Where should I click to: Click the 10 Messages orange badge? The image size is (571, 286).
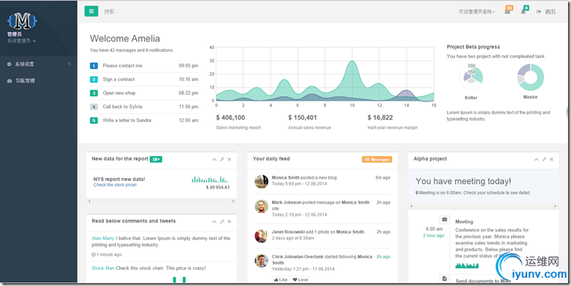pyautogui.click(x=377, y=159)
